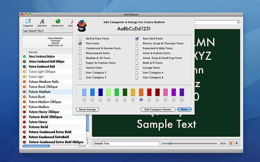Click the Add Fonts toolbar icon
260x162 pixels.
[x=42, y=22]
